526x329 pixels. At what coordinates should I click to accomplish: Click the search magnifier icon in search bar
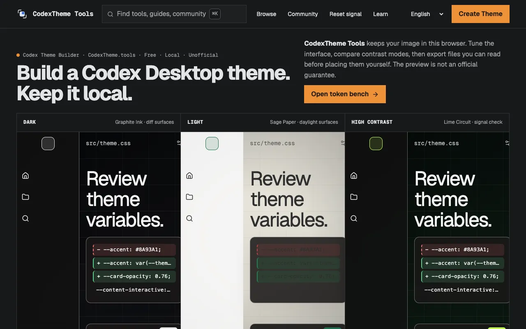coord(110,14)
